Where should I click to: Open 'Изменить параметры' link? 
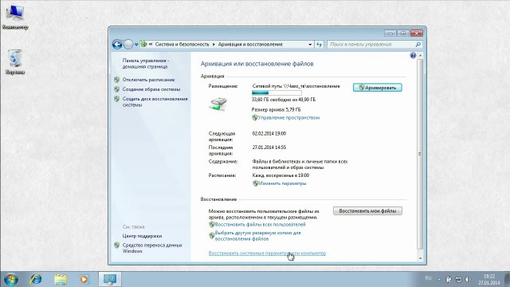coord(282,183)
